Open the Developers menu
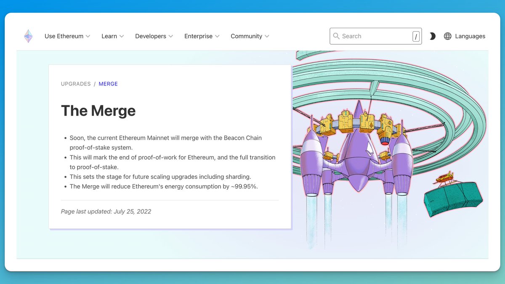Image resolution: width=505 pixels, height=284 pixels. (x=154, y=36)
